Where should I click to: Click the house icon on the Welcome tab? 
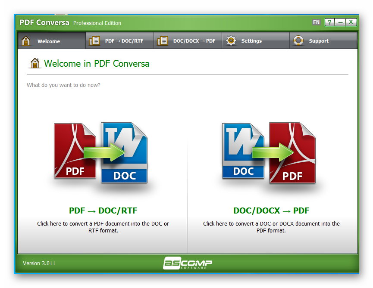(x=26, y=41)
